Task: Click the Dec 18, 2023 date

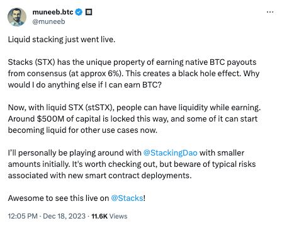Action: tap(64, 216)
